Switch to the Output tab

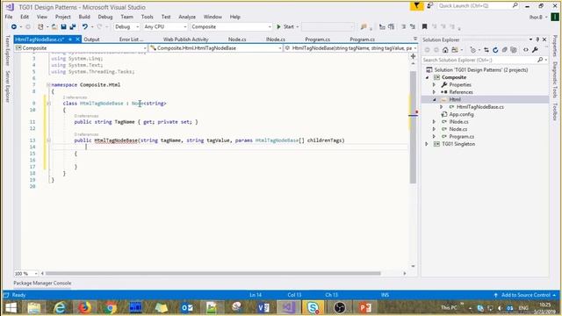(91, 39)
